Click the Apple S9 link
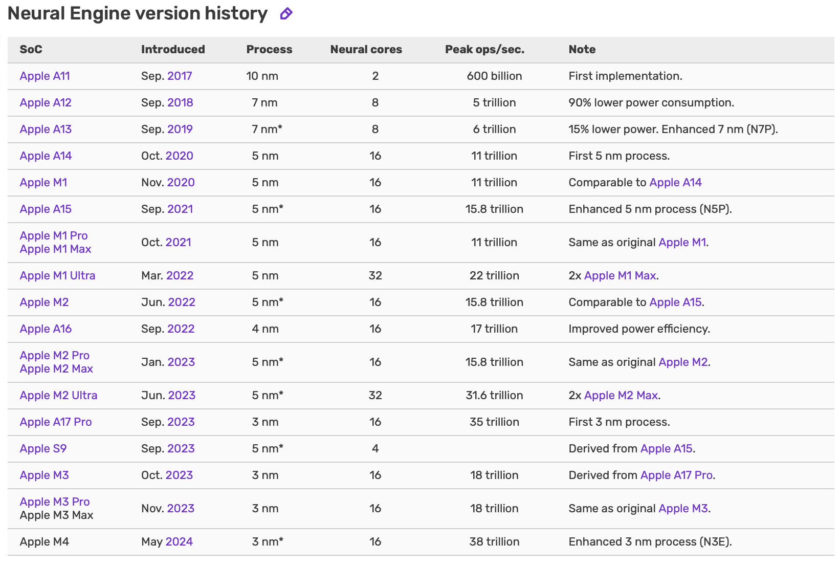Image resolution: width=840 pixels, height=565 pixels. [43, 449]
